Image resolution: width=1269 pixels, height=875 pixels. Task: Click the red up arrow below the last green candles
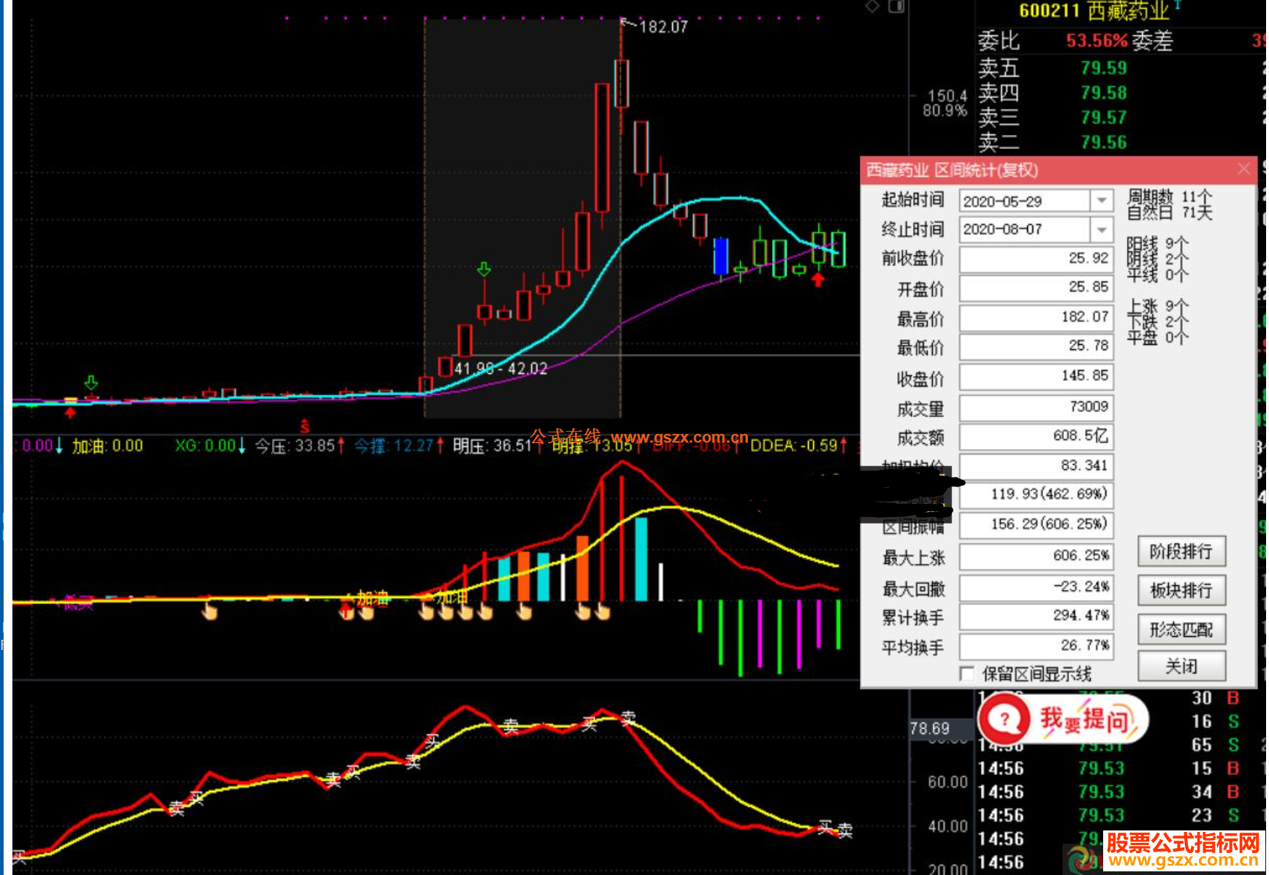pos(818,278)
